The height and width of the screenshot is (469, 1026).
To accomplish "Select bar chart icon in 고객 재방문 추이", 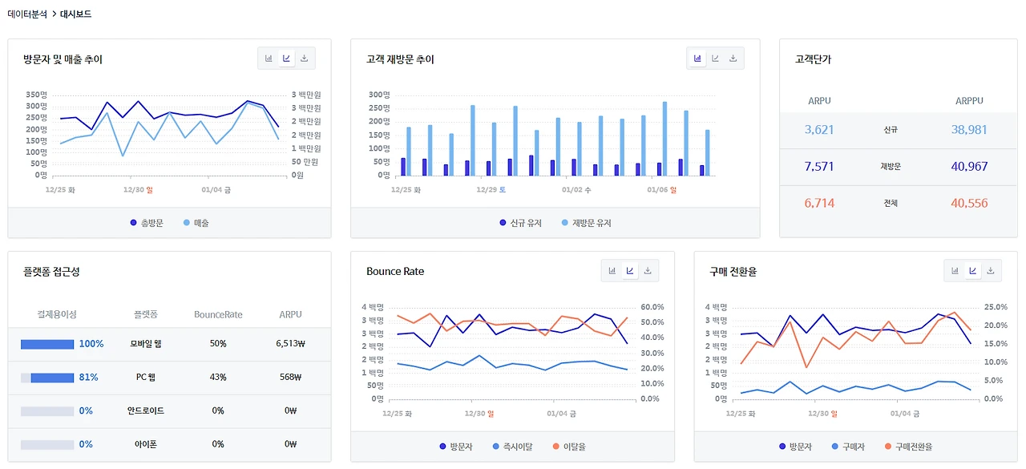I will click(697, 59).
